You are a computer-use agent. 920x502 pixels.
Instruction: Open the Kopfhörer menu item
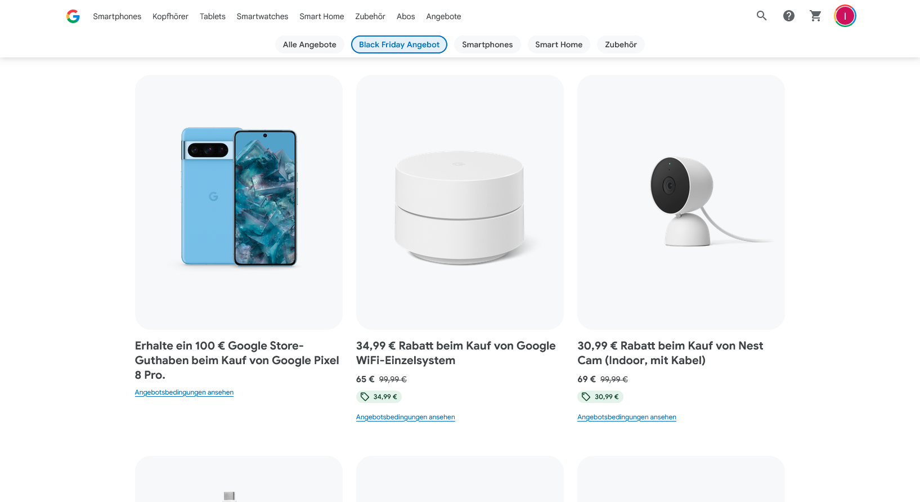click(x=170, y=16)
